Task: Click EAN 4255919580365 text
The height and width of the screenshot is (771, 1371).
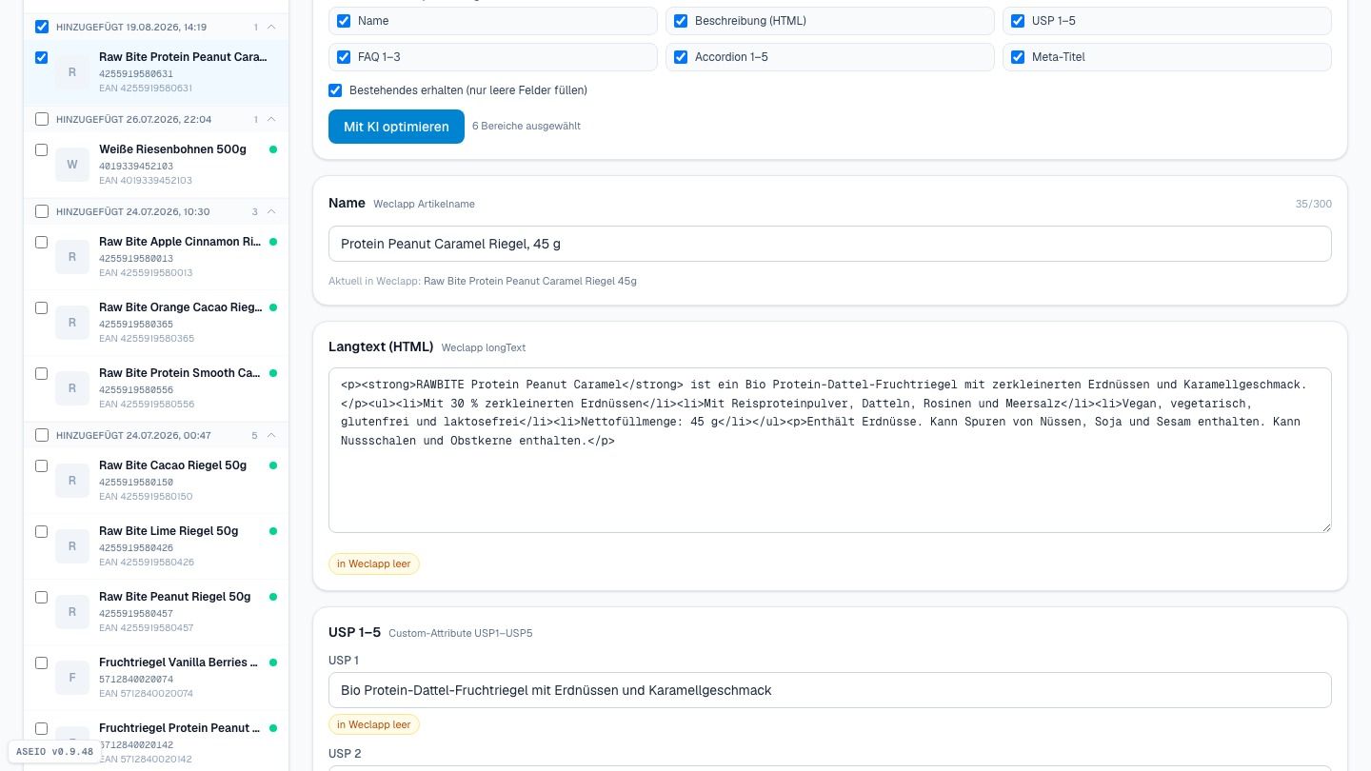Action: pyautogui.click(x=146, y=339)
